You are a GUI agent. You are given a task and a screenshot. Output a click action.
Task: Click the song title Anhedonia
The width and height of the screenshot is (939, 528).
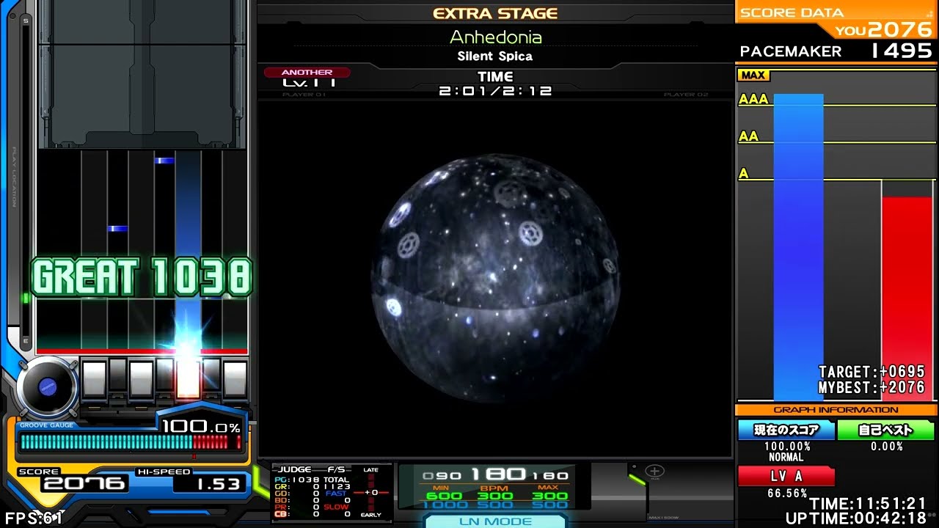[495, 37]
